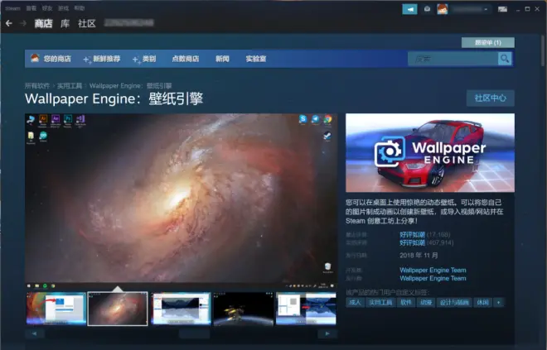Open the 游戏 menu
This screenshot has height=350, width=547.
[63, 8]
